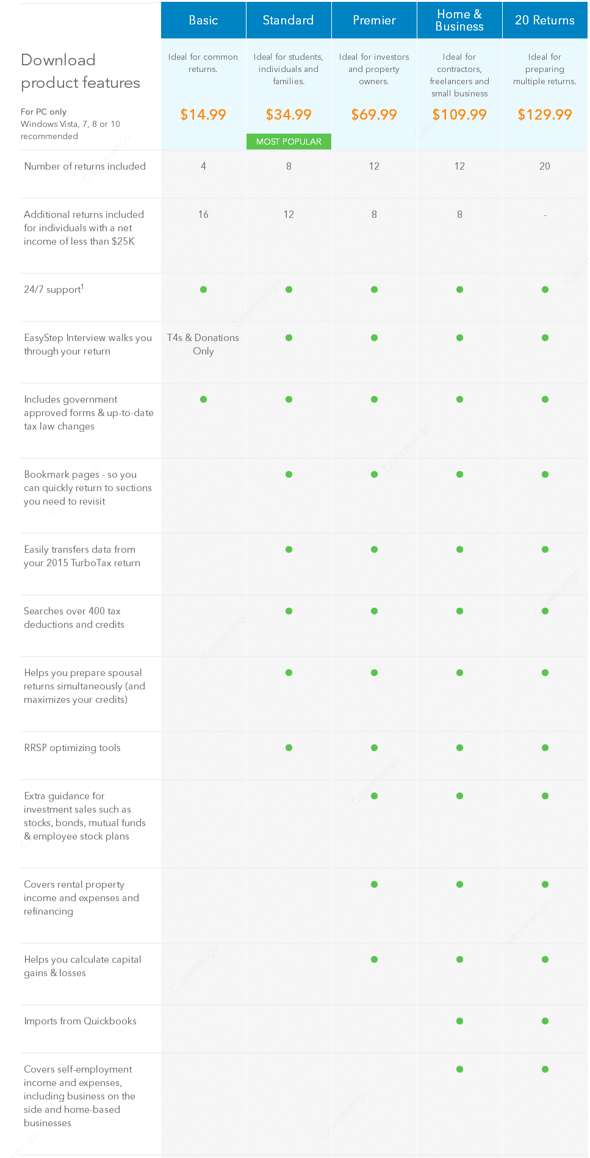
Task: Click the $34.99 Standard price
Action: pos(289,115)
